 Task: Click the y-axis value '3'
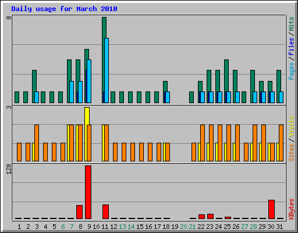pyautogui.click(x=9, y=107)
